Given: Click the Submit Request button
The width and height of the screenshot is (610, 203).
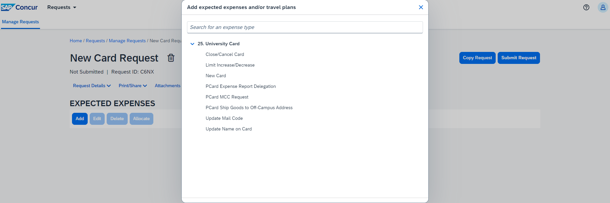Looking at the screenshot, I should click(519, 58).
